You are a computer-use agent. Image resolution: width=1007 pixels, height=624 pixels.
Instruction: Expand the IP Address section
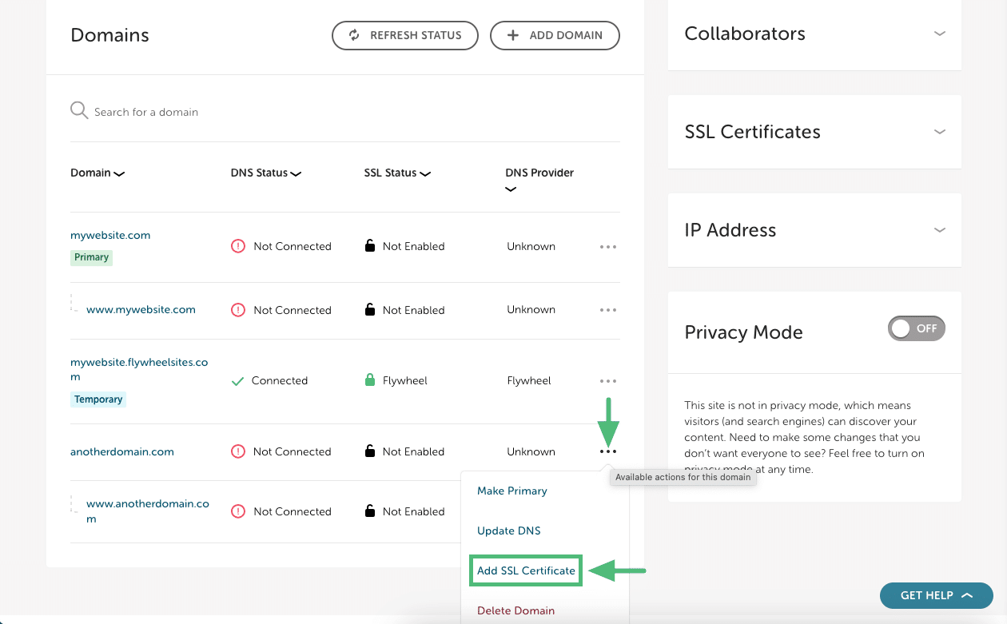pos(939,229)
